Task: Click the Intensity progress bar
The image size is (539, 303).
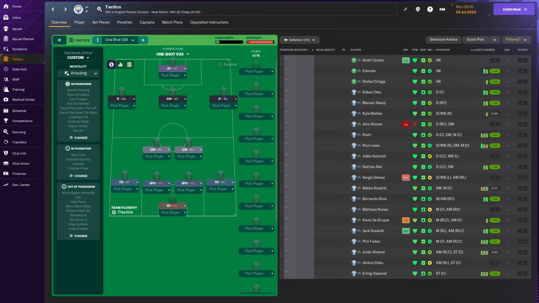Action: click(260, 42)
